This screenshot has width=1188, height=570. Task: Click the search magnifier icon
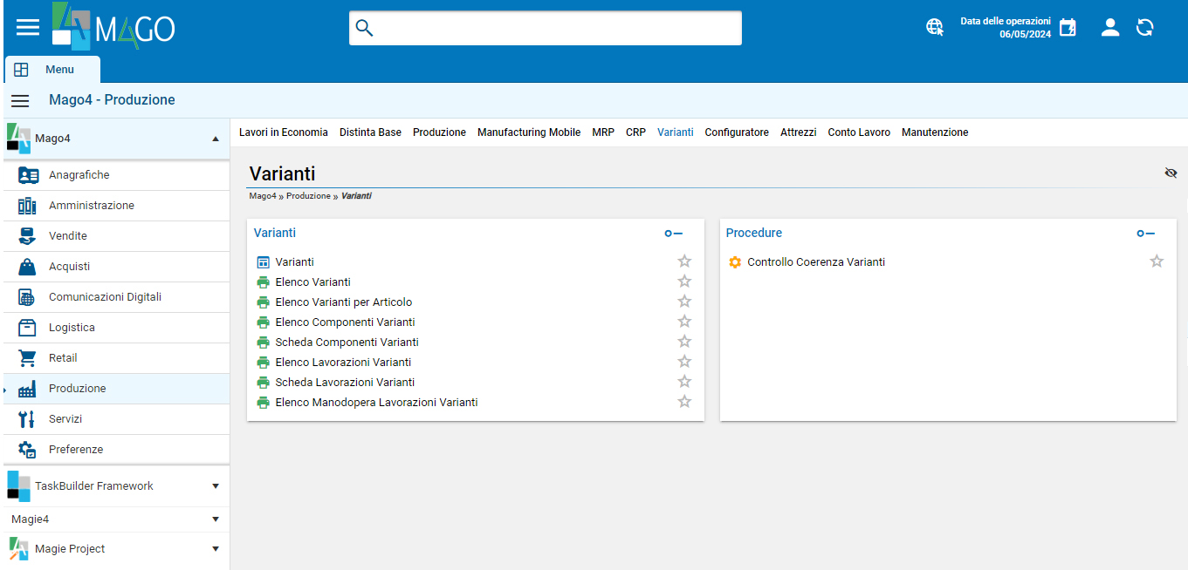point(365,28)
